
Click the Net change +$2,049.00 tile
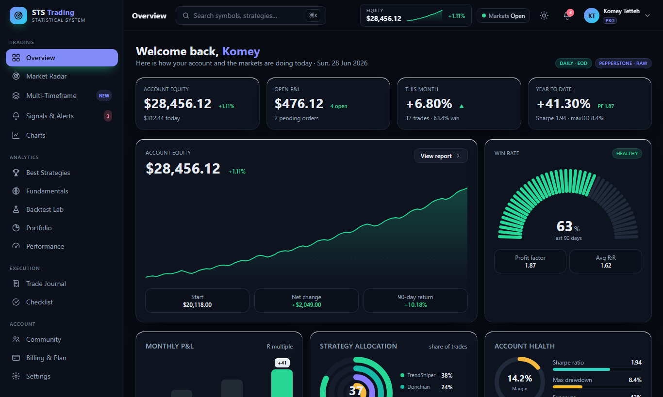[x=306, y=301]
